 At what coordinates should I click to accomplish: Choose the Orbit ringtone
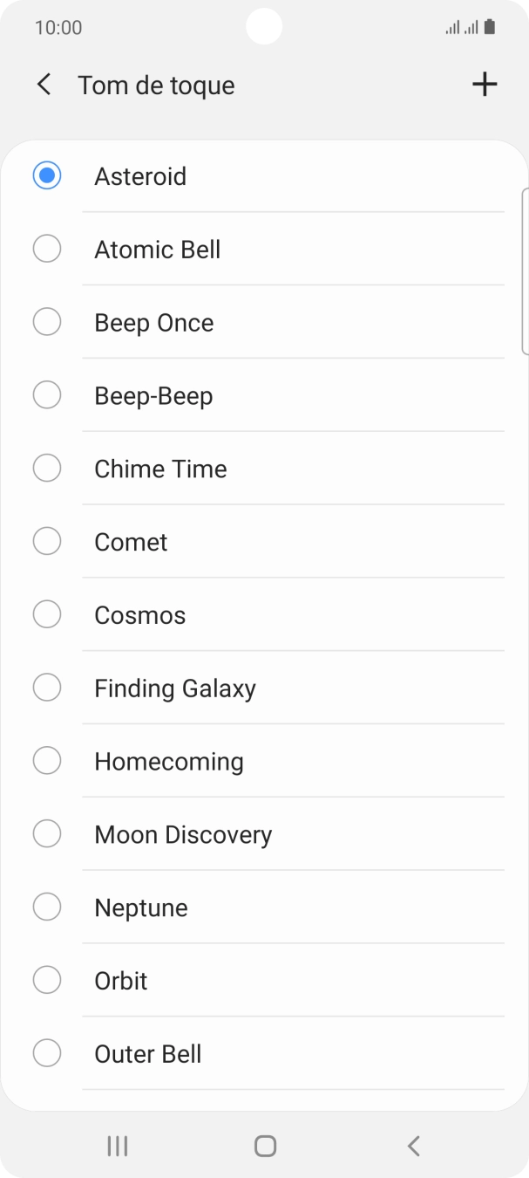(120, 980)
